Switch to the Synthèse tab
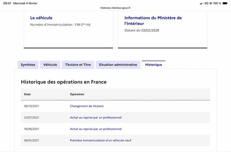The width and height of the screenshot is (231, 152). (28, 65)
